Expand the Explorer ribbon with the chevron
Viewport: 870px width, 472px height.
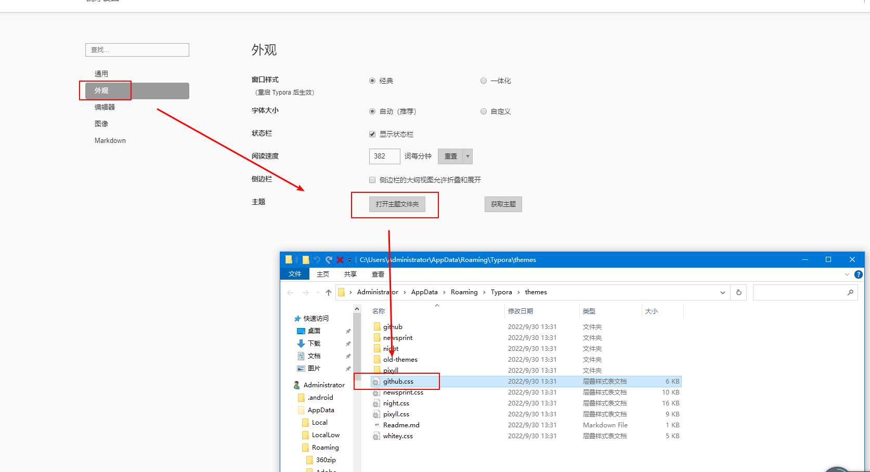(847, 274)
